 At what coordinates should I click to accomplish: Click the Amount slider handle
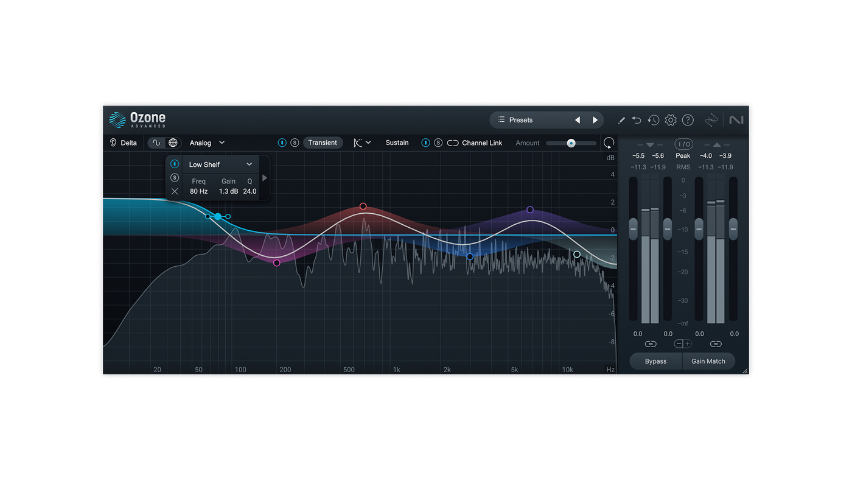pyautogui.click(x=571, y=143)
